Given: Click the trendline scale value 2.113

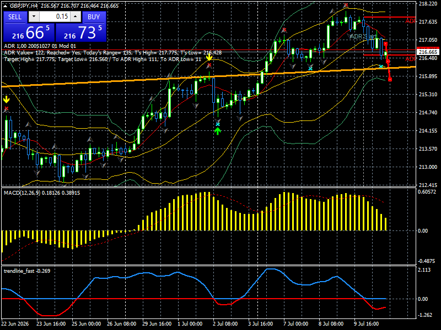Looking at the screenshot, I should pos(424,270).
